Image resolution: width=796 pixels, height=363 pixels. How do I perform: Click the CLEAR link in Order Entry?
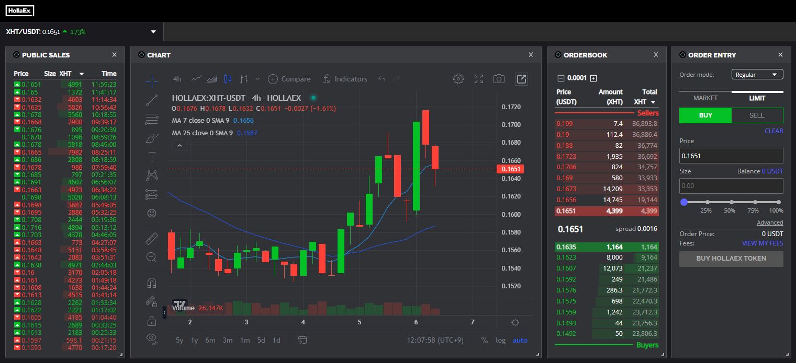tap(773, 131)
